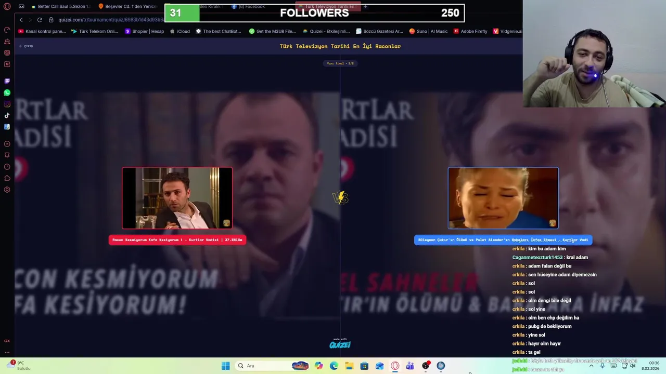666x374 pixels.
Task: Switch to the Facebook tab
Action: click(248, 7)
